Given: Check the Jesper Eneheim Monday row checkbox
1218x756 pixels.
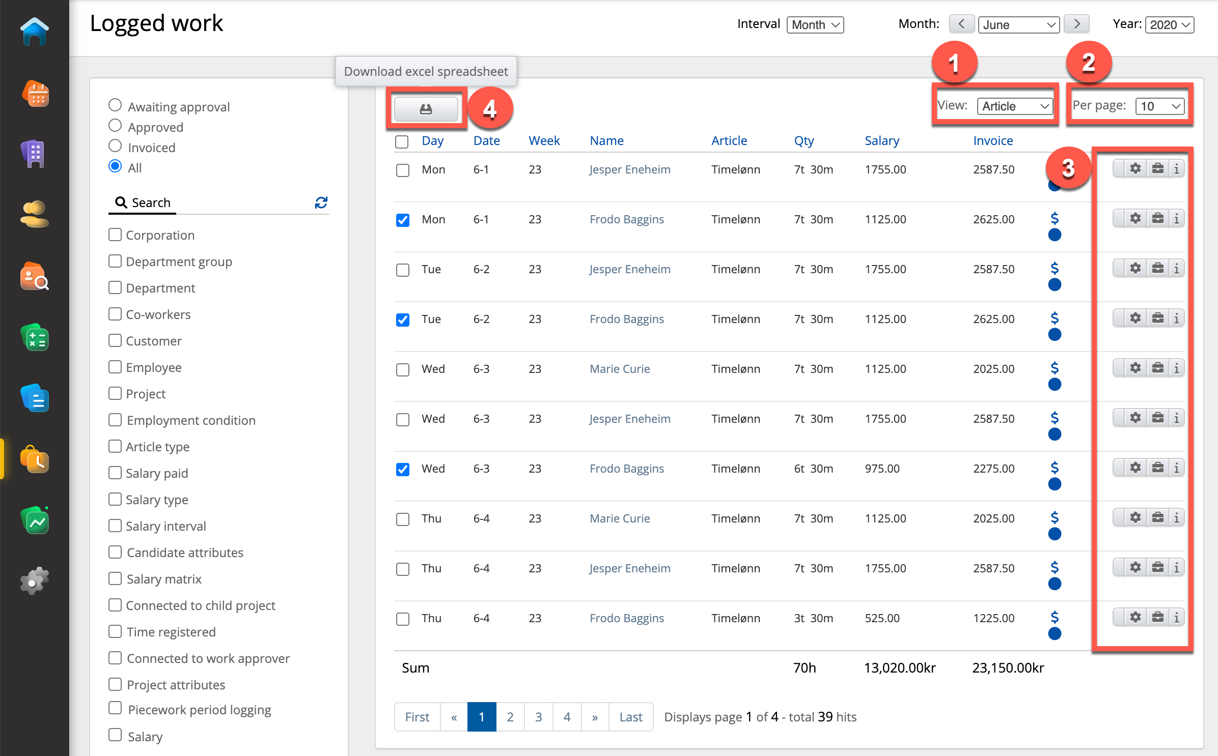Looking at the screenshot, I should (402, 170).
